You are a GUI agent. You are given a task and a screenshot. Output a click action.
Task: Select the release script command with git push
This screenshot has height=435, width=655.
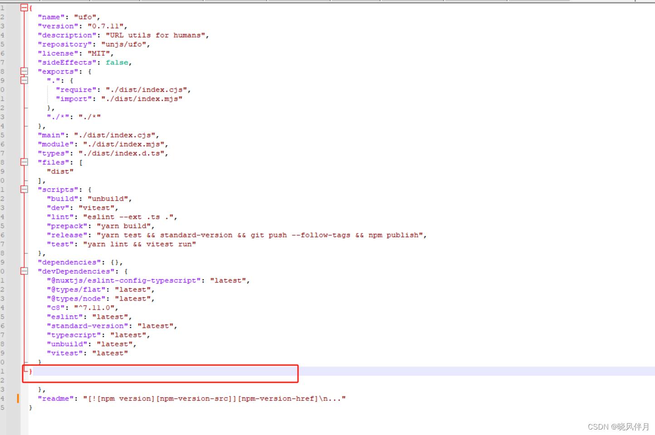click(x=260, y=235)
